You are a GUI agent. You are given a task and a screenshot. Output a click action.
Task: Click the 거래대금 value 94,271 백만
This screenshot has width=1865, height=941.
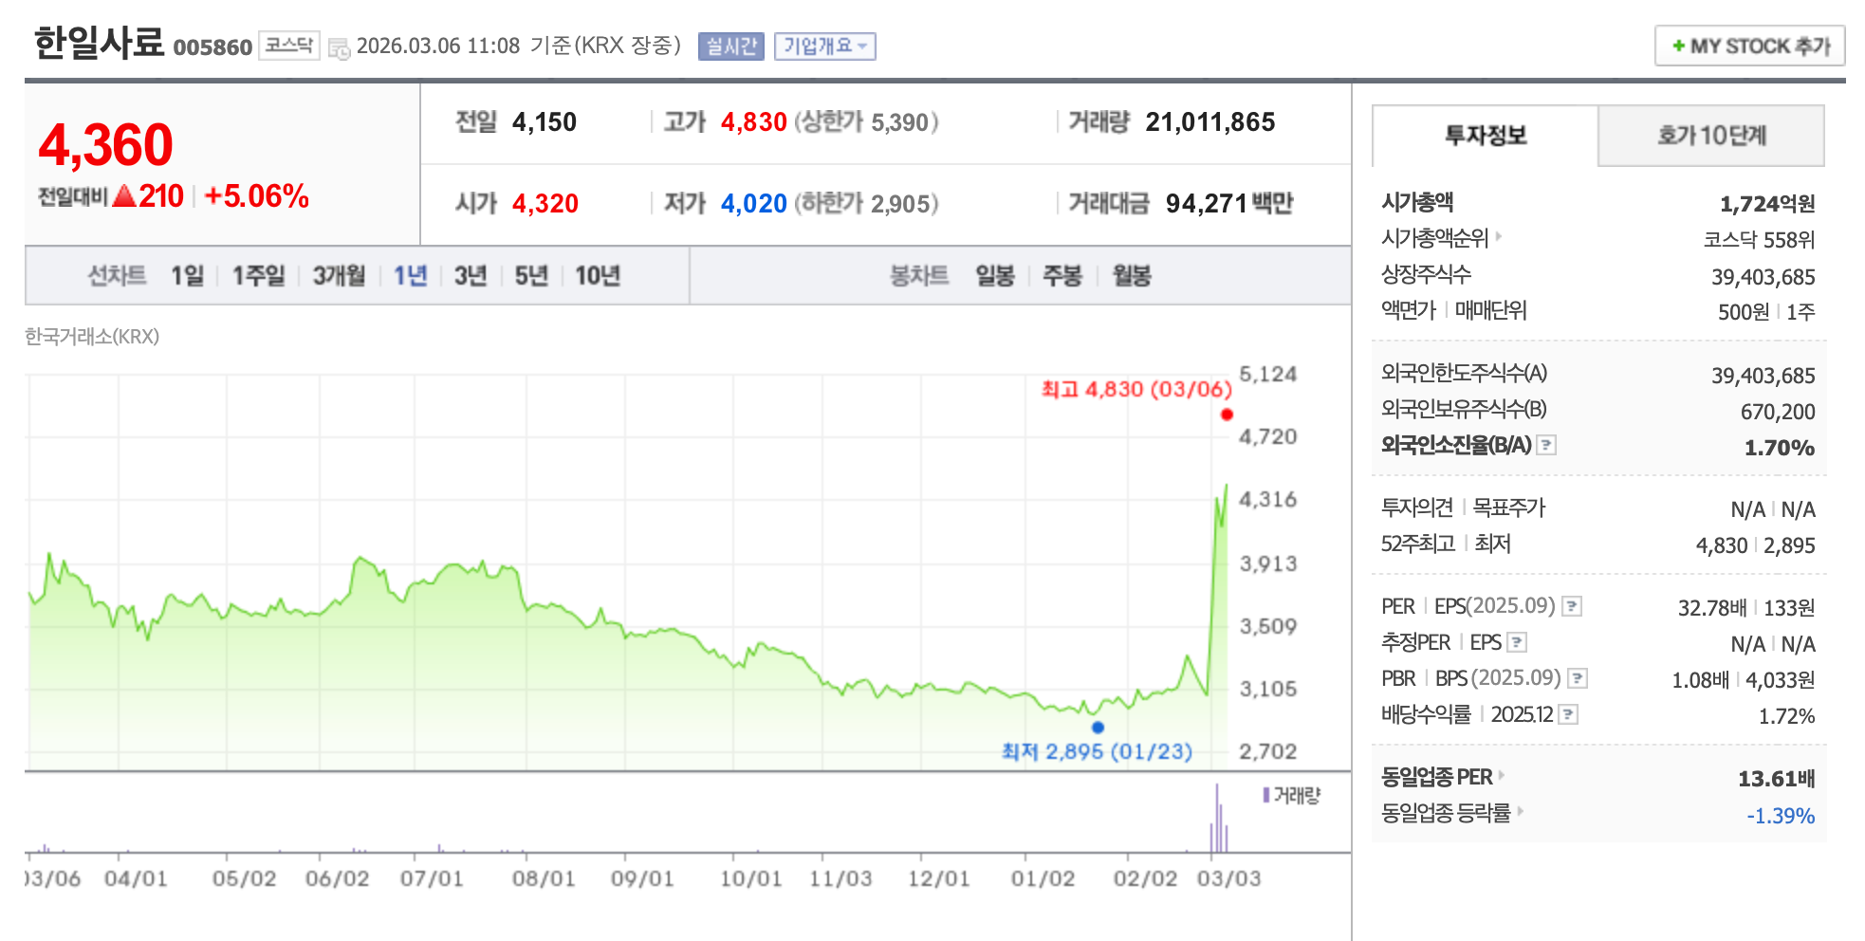click(x=1229, y=204)
